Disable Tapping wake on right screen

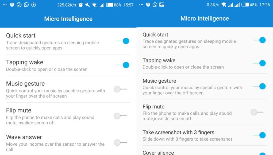point(259,63)
